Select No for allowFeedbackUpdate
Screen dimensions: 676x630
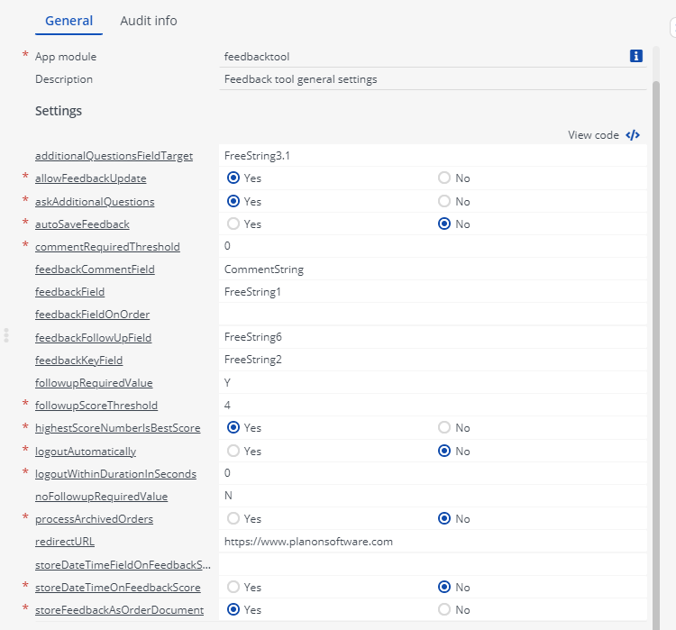tap(444, 178)
